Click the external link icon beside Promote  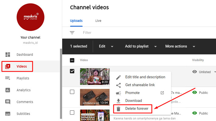162,93
